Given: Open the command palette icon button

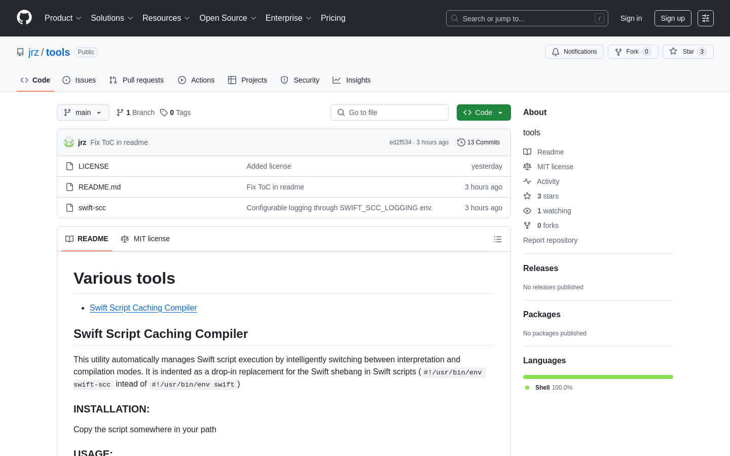Looking at the screenshot, I should (706, 18).
